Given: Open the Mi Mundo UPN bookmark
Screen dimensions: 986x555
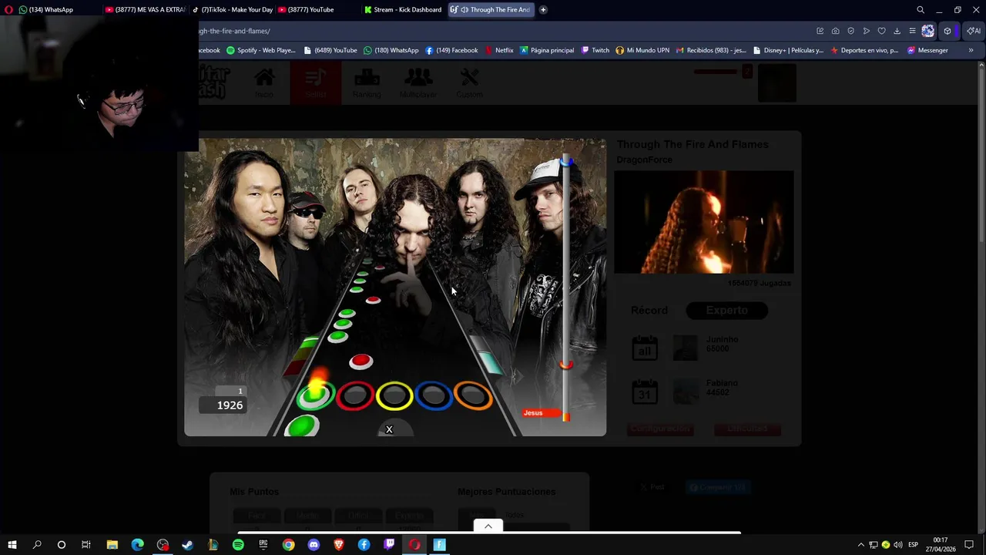Looking at the screenshot, I should (642, 50).
